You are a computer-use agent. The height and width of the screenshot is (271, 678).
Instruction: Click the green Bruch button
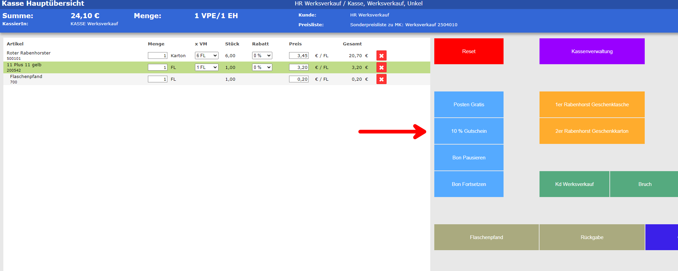(644, 184)
